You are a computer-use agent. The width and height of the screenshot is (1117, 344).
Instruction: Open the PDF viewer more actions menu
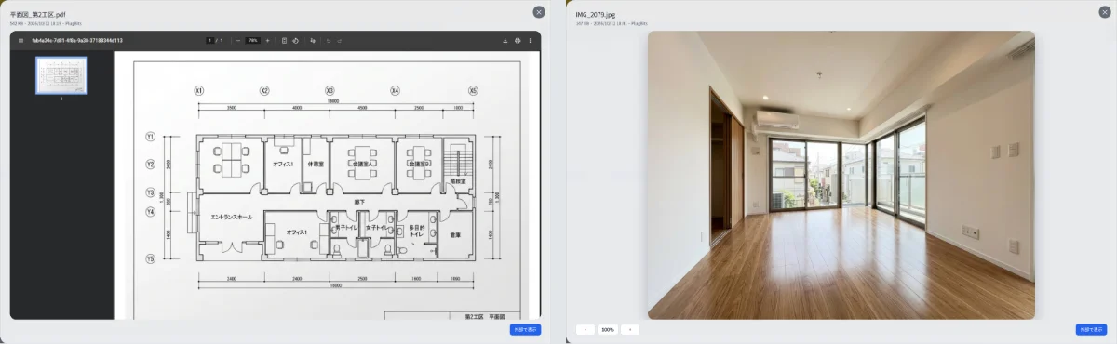530,41
